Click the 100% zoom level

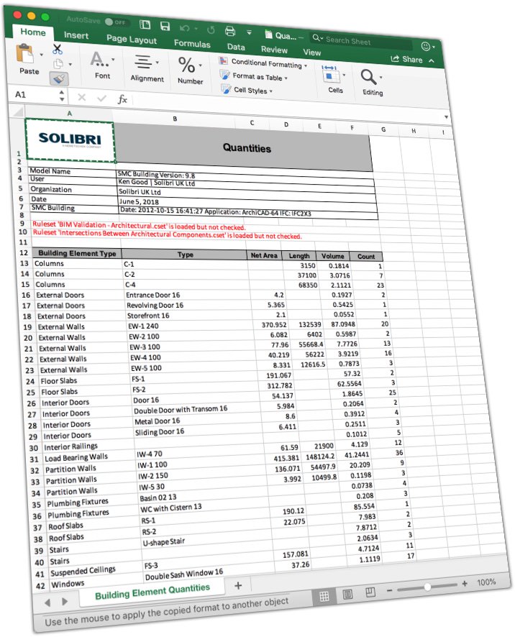point(486,582)
